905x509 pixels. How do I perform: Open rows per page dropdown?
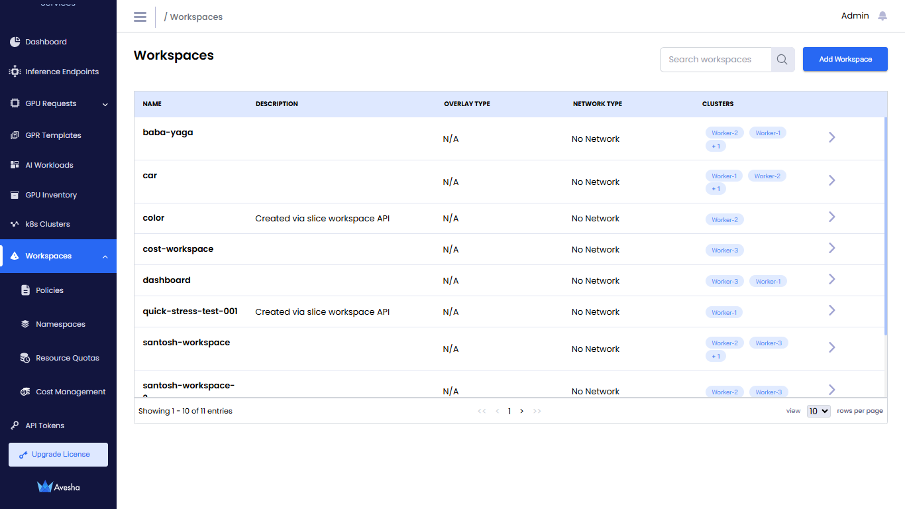coord(818,411)
